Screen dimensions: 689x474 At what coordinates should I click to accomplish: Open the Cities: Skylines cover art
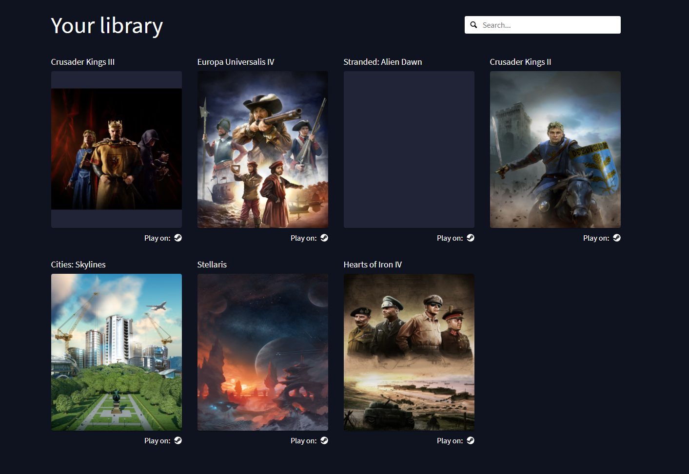117,352
